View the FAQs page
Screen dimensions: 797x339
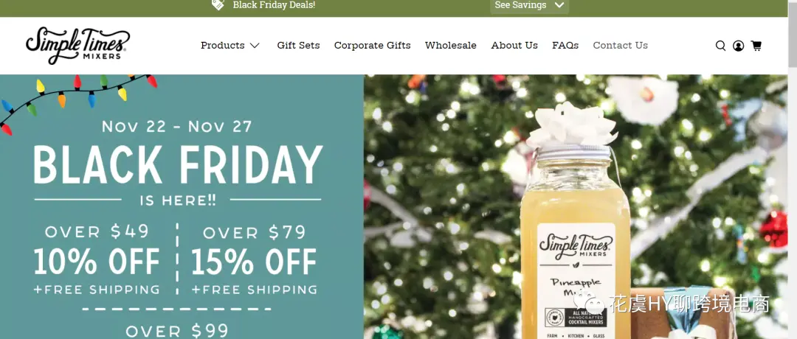click(x=565, y=45)
